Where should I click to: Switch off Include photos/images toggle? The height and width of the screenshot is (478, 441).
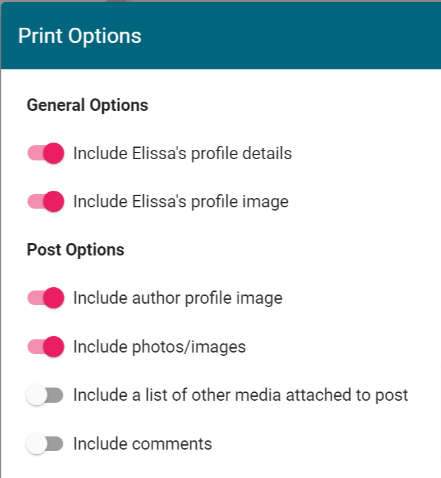(46, 346)
